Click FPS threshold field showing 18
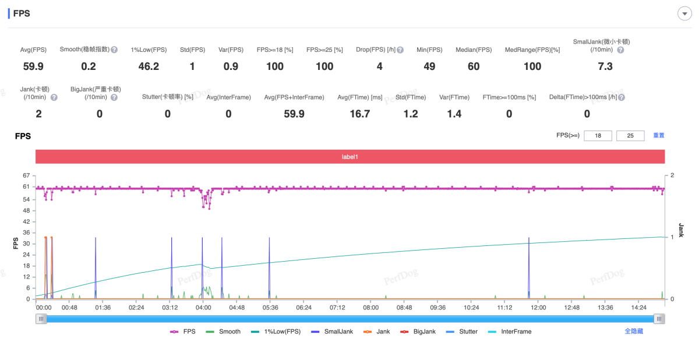The width and height of the screenshot is (699, 338). [598, 136]
